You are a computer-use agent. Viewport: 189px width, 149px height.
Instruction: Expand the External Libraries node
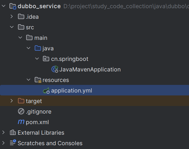point(4,133)
